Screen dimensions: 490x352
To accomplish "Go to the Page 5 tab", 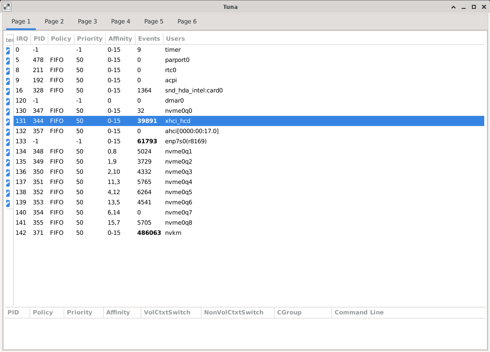I will click(154, 22).
